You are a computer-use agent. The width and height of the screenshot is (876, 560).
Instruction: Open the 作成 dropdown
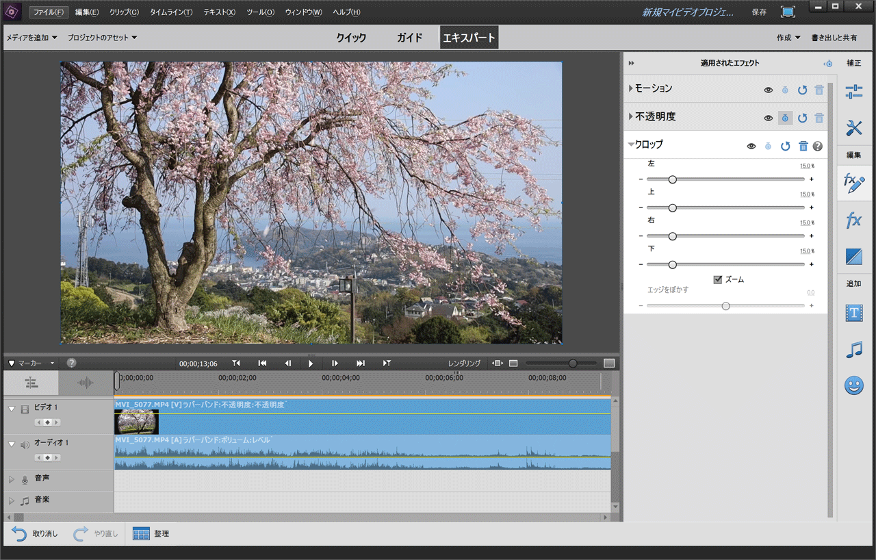point(788,38)
